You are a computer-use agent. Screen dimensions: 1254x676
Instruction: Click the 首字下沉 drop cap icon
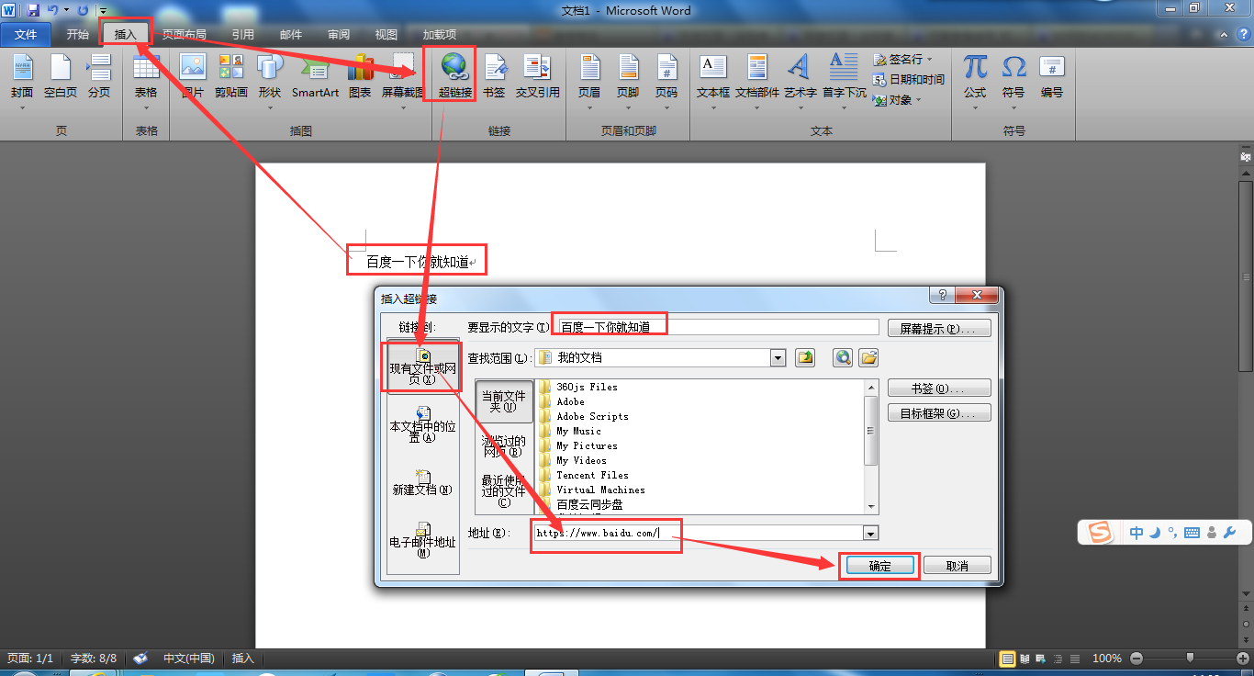[844, 74]
